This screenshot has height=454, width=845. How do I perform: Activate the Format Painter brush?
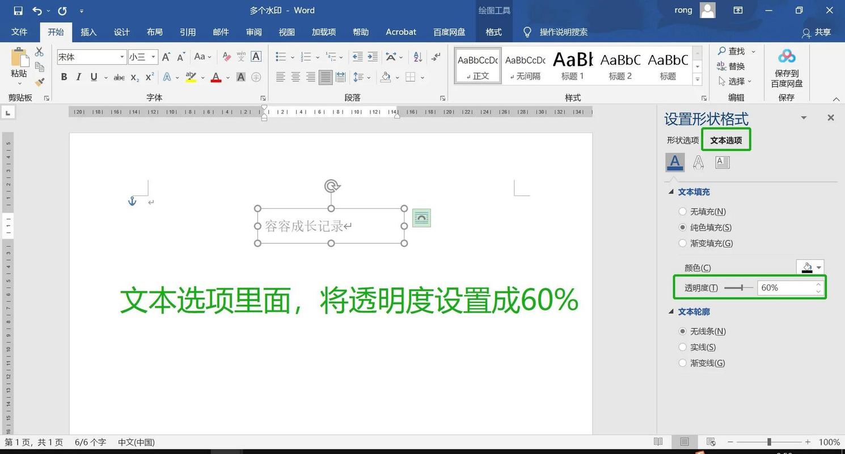click(39, 82)
